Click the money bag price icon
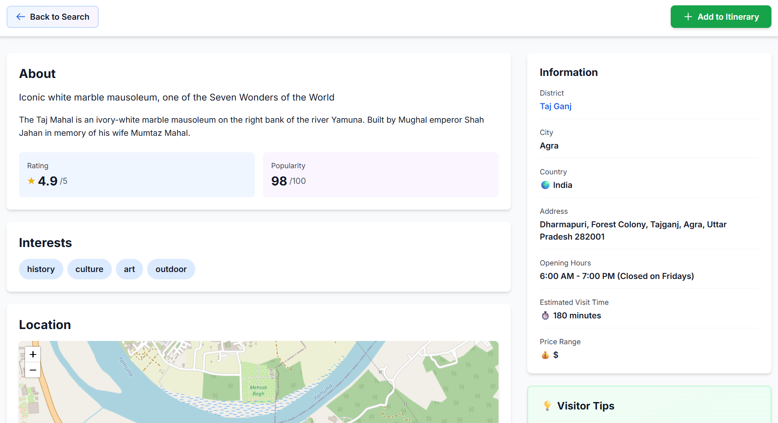The height and width of the screenshot is (423, 778). coord(545,355)
